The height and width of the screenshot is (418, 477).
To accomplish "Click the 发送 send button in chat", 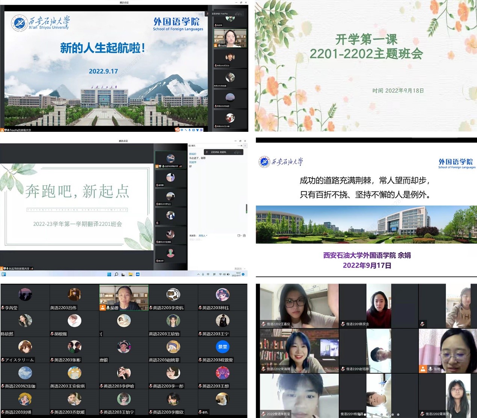I will [238, 269].
